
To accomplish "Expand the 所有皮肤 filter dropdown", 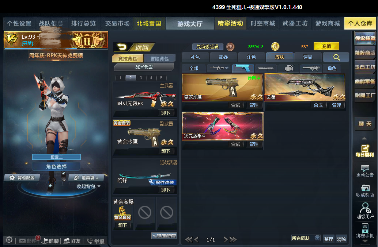I will 317,238.
